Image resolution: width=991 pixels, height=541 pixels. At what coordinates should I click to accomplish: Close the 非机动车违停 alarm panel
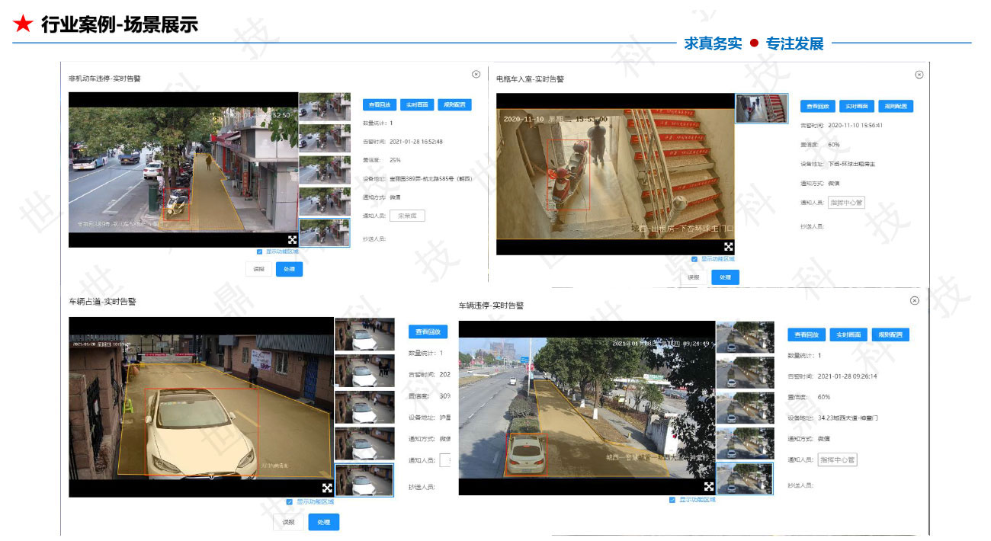coord(476,74)
